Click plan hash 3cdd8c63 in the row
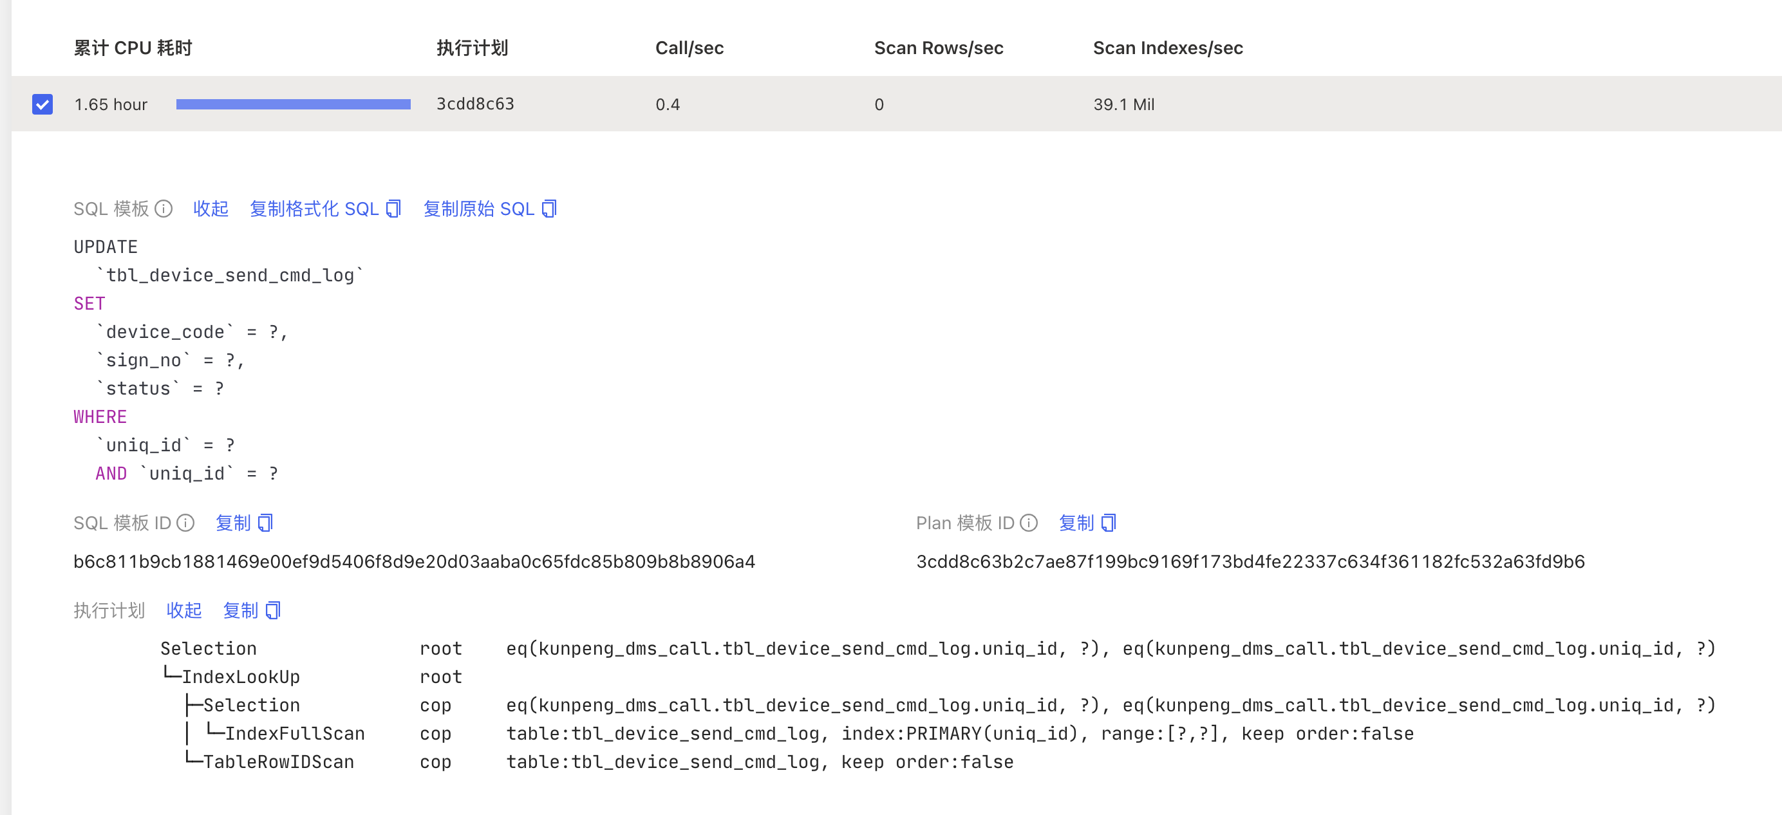This screenshot has width=1782, height=815. click(x=474, y=104)
